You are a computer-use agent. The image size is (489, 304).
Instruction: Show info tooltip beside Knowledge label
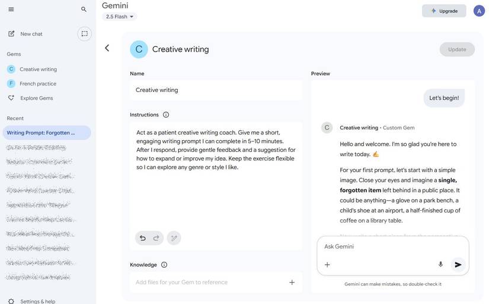pos(164,265)
